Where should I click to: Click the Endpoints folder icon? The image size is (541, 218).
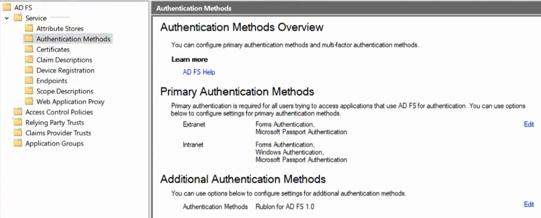point(29,80)
